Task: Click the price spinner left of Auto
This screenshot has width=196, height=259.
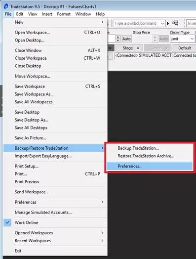Action: pos(118,39)
